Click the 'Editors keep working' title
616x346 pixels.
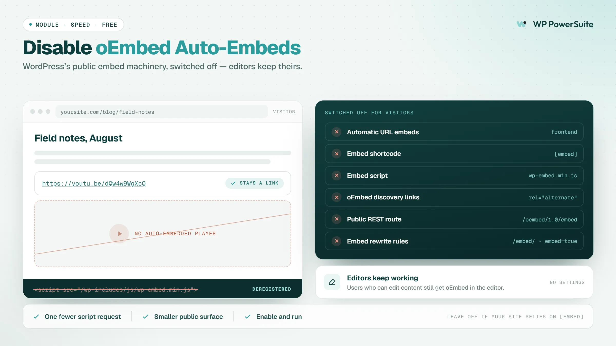tap(382, 278)
